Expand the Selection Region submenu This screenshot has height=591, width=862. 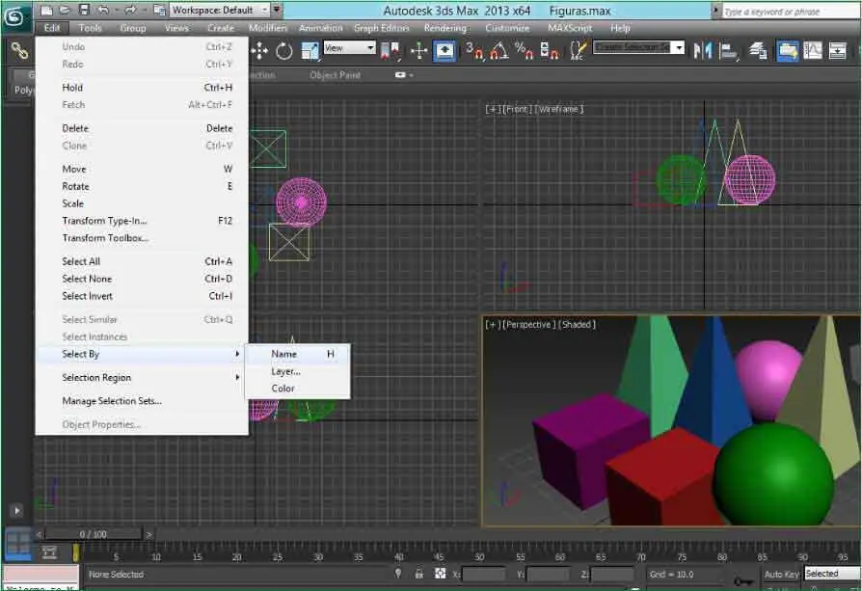click(142, 378)
